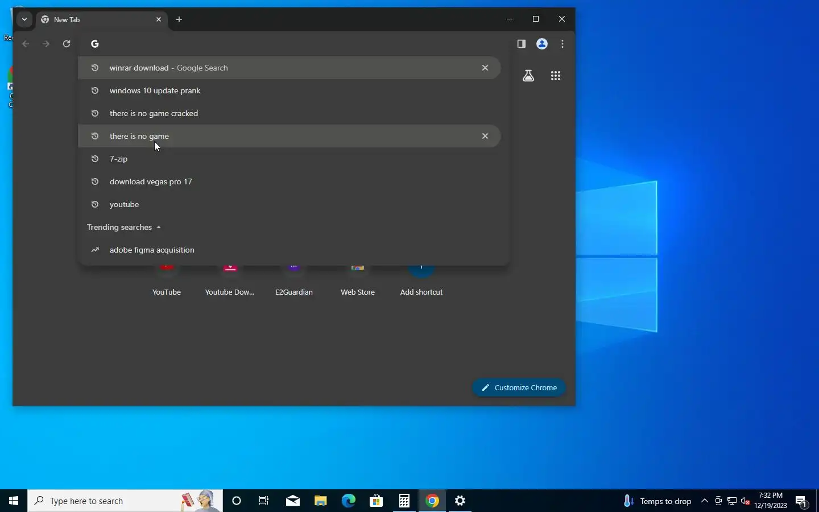Open the Windows Start menu
Screen dimensions: 819x512
(x=14, y=501)
